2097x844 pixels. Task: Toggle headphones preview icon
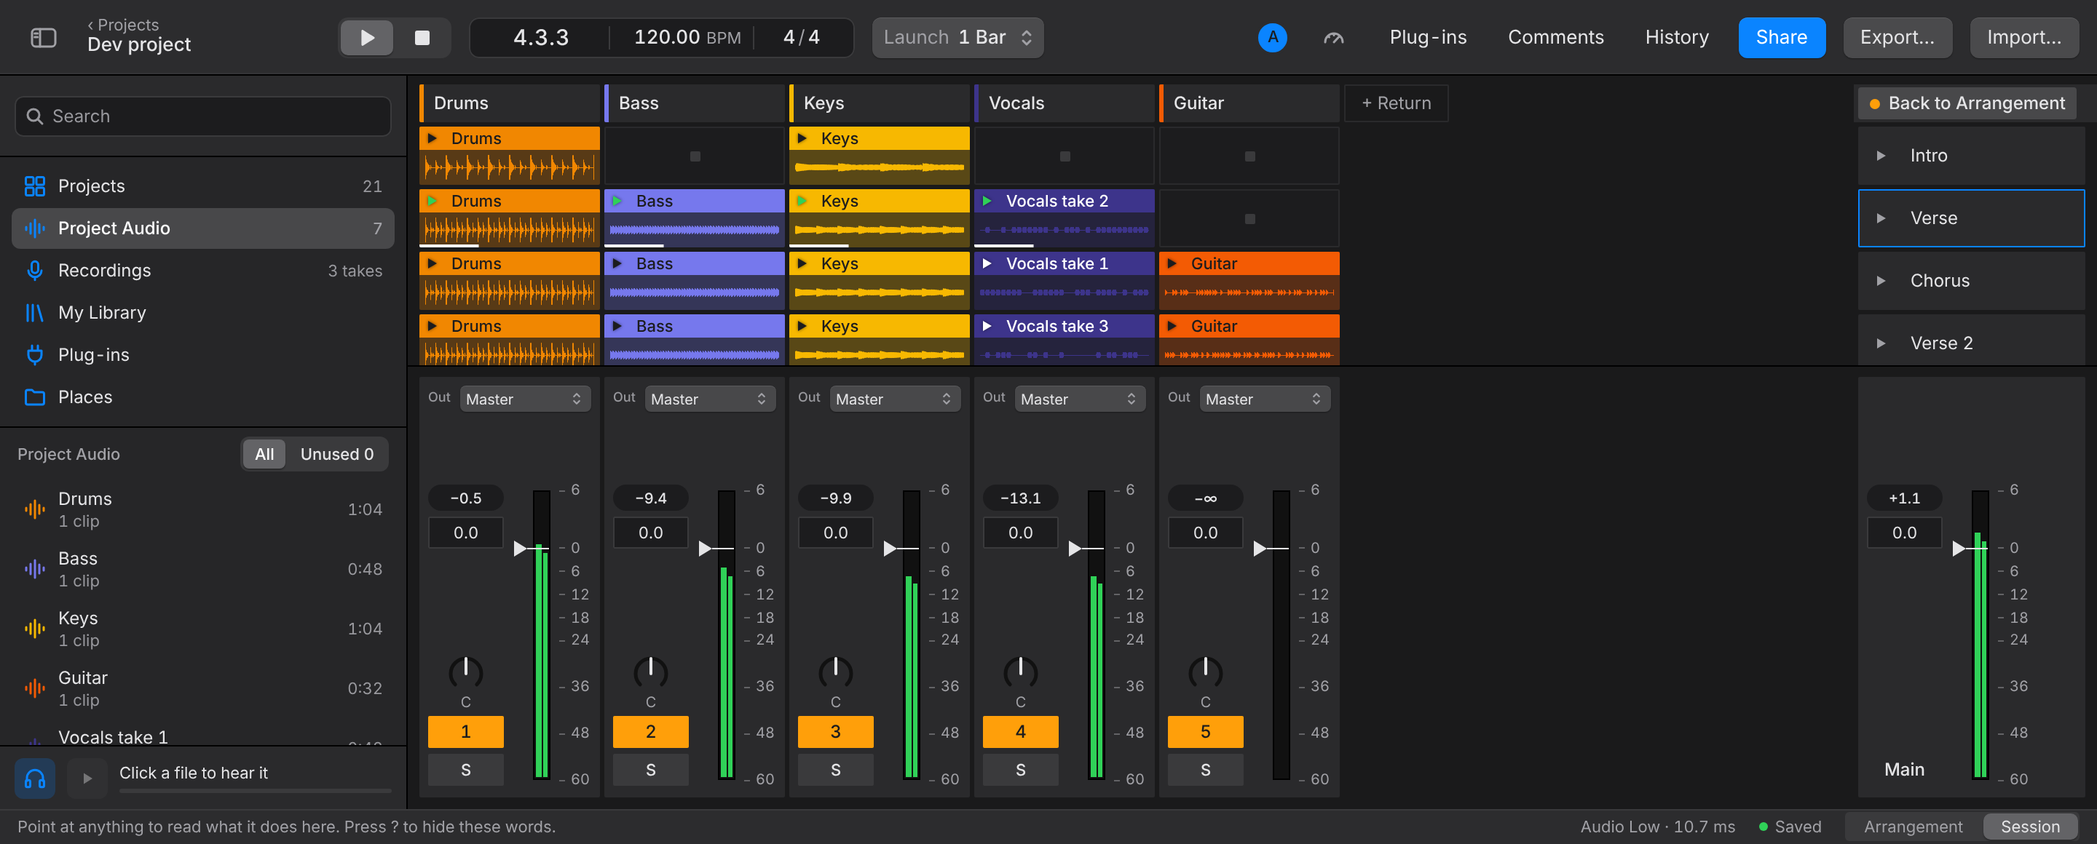(x=35, y=778)
